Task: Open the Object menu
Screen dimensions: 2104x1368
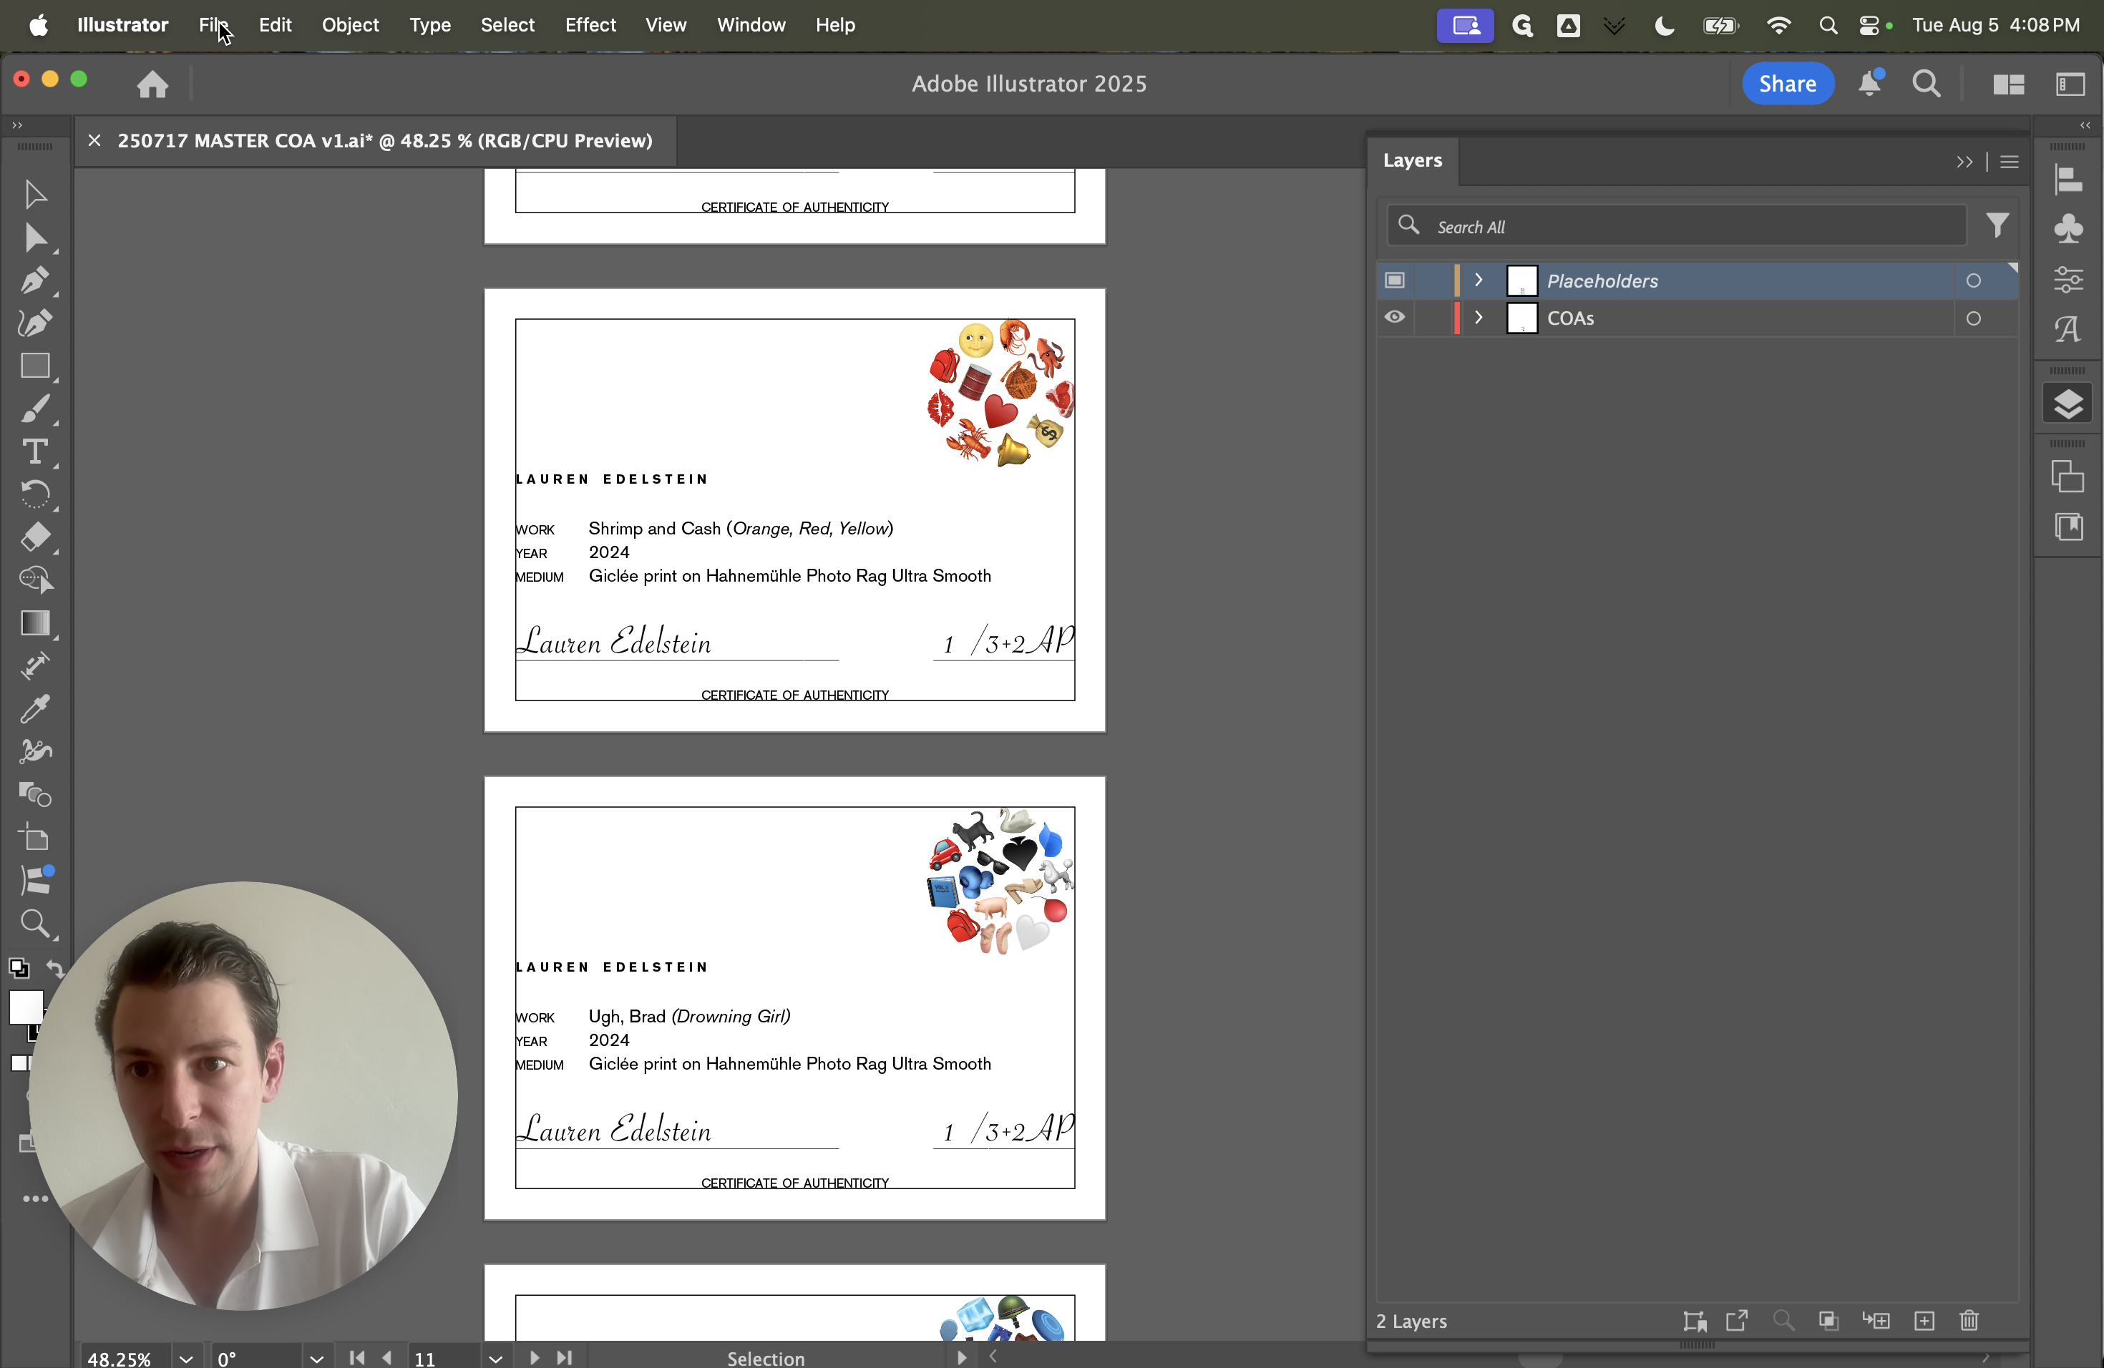Action: point(350,25)
